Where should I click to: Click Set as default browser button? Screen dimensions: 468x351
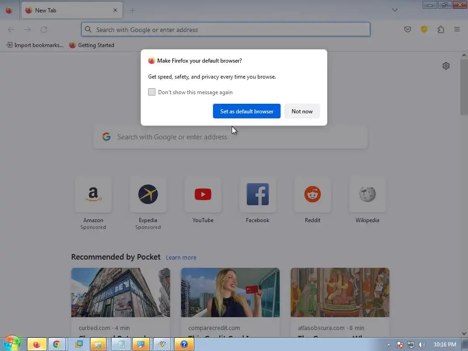(x=246, y=111)
